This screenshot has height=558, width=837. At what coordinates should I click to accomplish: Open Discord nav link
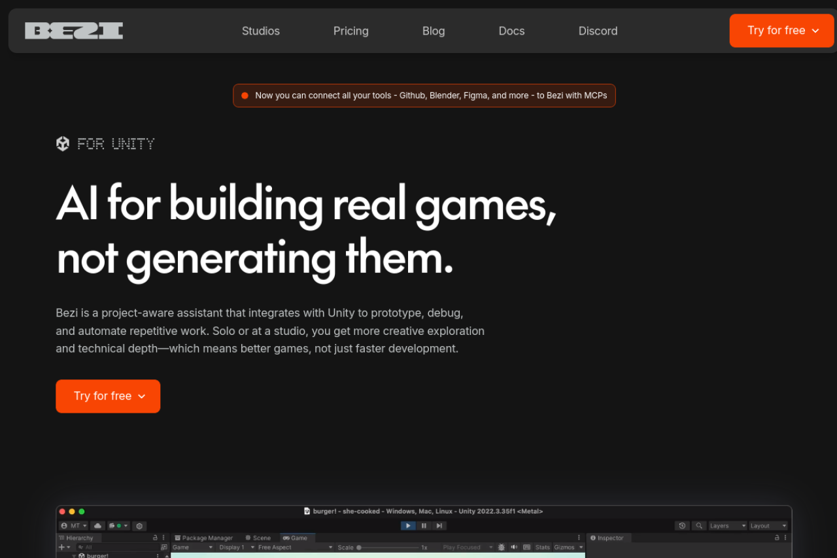coord(598,31)
